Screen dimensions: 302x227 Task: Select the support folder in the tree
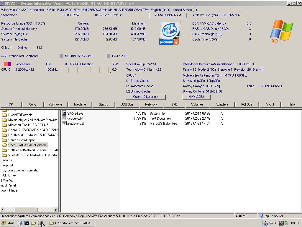(x=8, y=165)
